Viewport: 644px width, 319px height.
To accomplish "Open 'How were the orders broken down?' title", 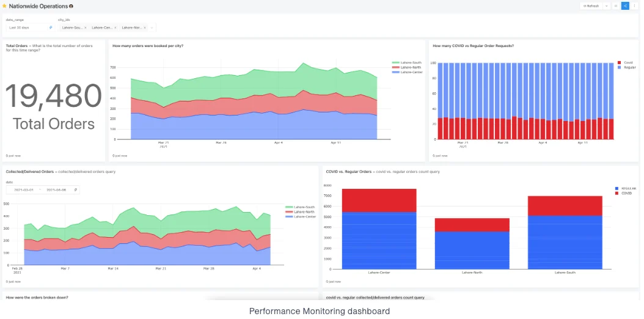I will click(x=37, y=297).
